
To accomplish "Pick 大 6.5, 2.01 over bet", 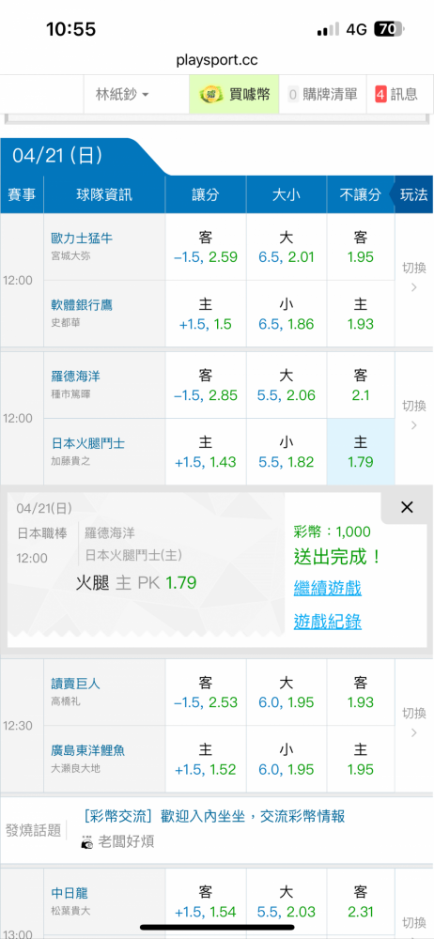I will (x=286, y=247).
